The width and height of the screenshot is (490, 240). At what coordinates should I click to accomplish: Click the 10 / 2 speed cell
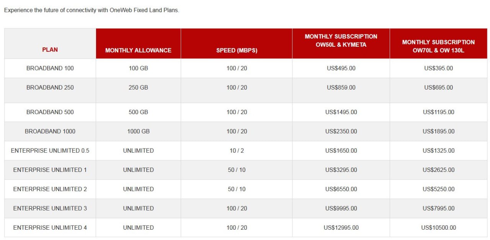coord(237,150)
